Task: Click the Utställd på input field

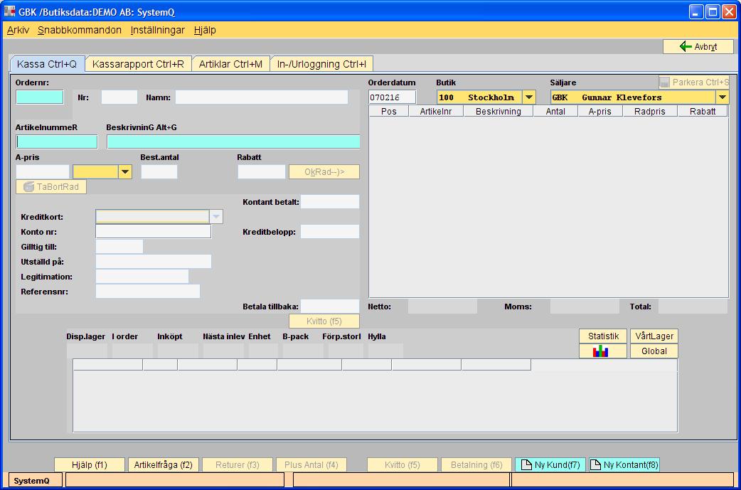Action: point(154,261)
